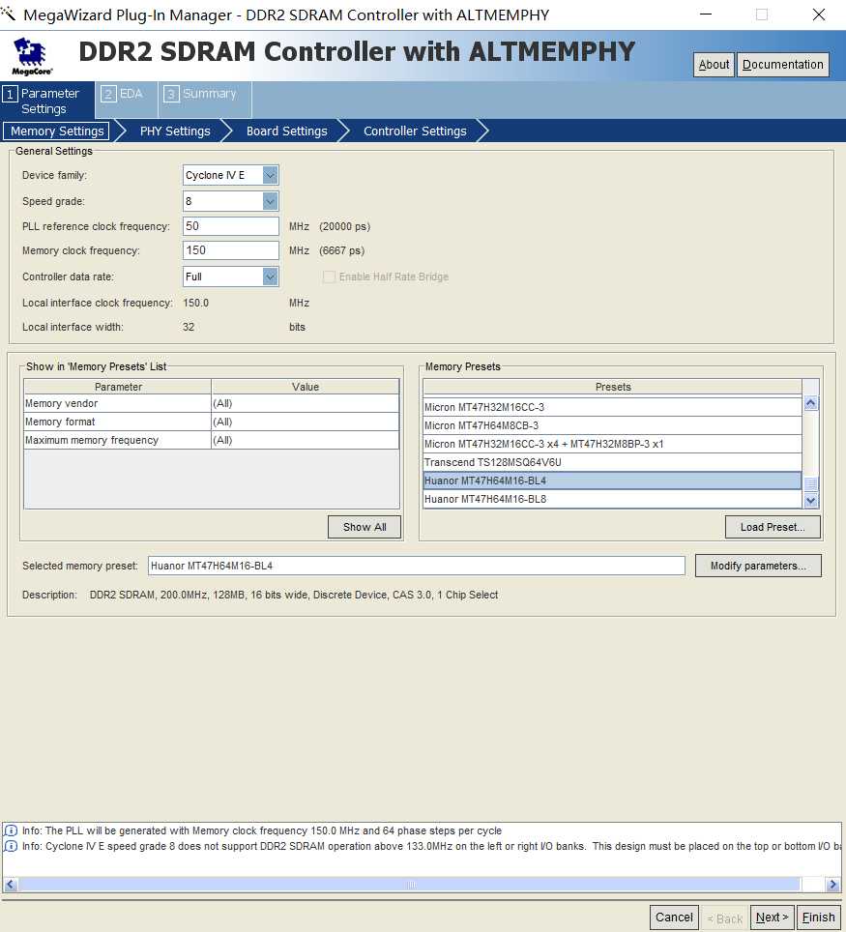Image resolution: width=846 pixels, height=932 pixels.
Task: Open the Board Settings page
Action: point(286,131)
